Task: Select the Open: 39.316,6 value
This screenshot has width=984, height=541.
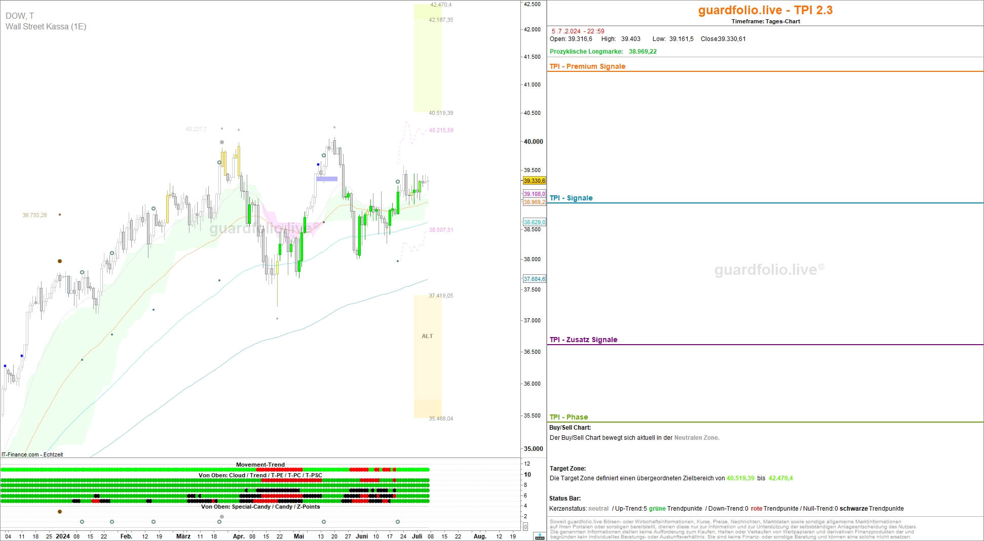Action: point(571,39)
